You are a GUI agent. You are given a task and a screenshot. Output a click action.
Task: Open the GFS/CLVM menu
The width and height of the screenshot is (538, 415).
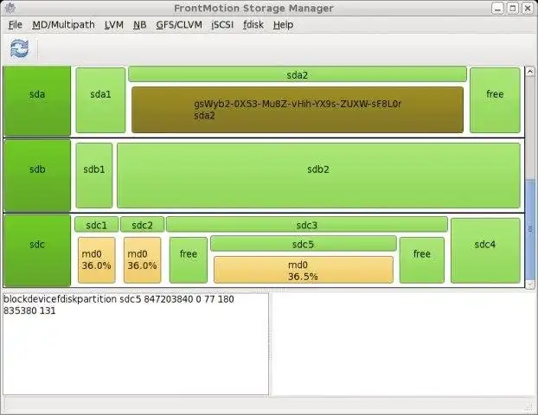(x=179, y=25)
